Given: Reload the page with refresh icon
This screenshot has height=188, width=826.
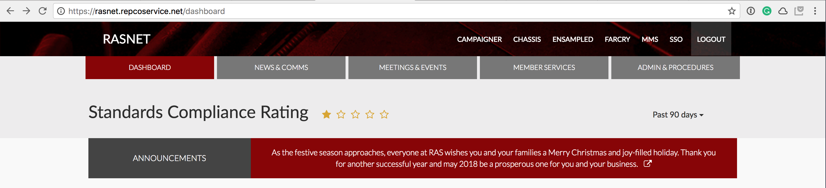Looking at the screenshot, I should 43,11.
